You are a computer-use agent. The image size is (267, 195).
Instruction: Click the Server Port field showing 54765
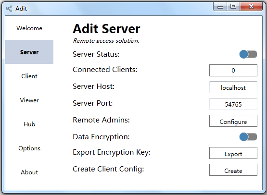[233, 104]
